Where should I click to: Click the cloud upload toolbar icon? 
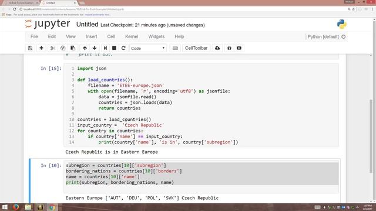(x=217, y=48)
